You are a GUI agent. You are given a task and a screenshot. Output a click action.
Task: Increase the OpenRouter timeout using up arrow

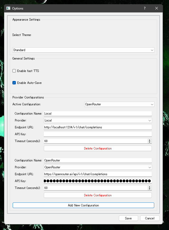[x=150, y=187]
